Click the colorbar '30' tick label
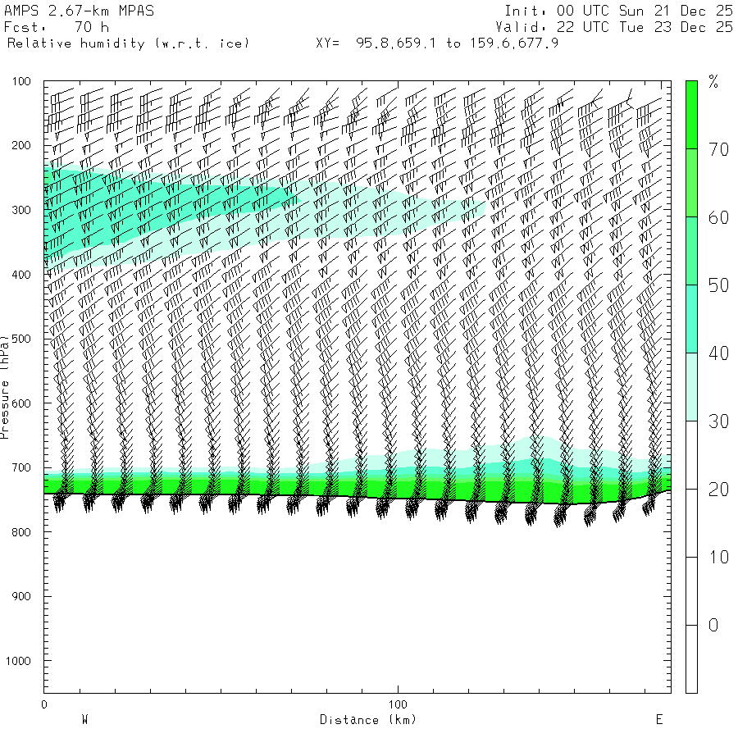Image resolution: width=738 pixels, height=738 pixels. [x=718, y=421]
